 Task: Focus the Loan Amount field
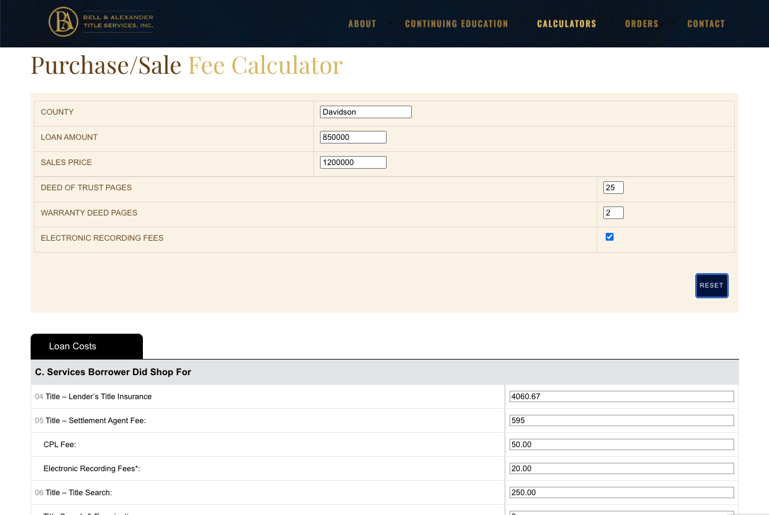pos(353,137)
